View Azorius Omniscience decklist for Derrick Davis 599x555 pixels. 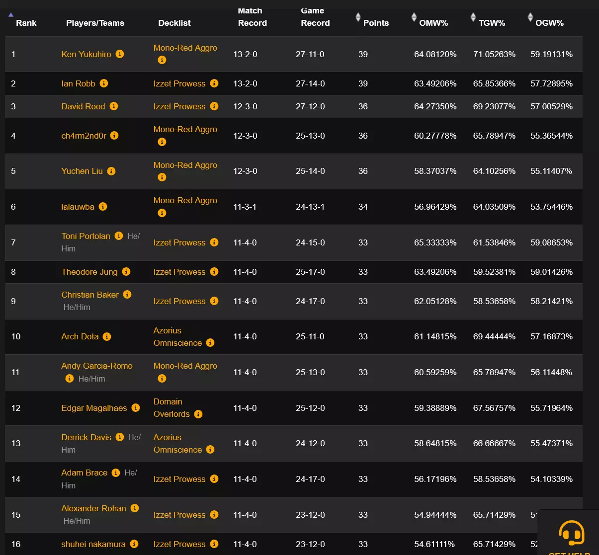pos(178,443)
